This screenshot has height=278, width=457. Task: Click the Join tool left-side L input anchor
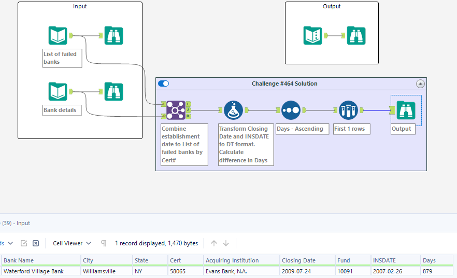click(x=164, y=104)
